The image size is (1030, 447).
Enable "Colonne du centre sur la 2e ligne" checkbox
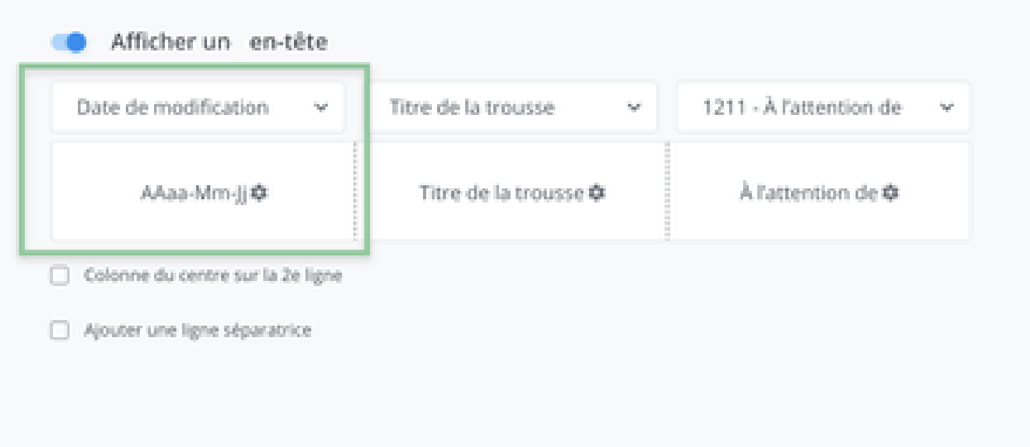click(60, 276)
